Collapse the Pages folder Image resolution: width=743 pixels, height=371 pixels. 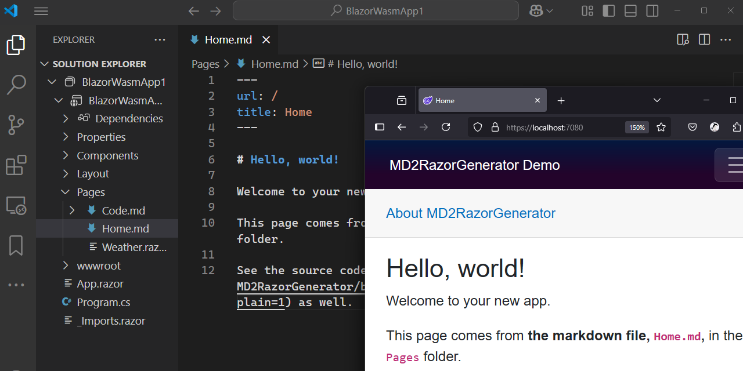coord(66,192)
